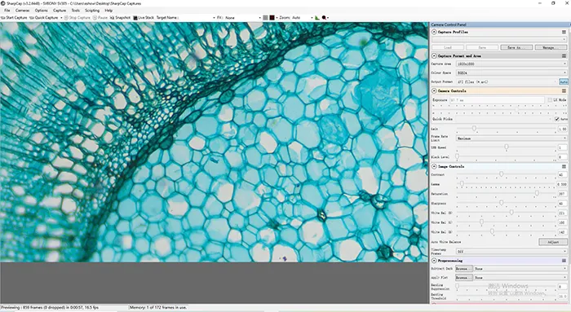571x312 pixels.
Task: Open Live Stack from the toolbar
Action: 144,17
